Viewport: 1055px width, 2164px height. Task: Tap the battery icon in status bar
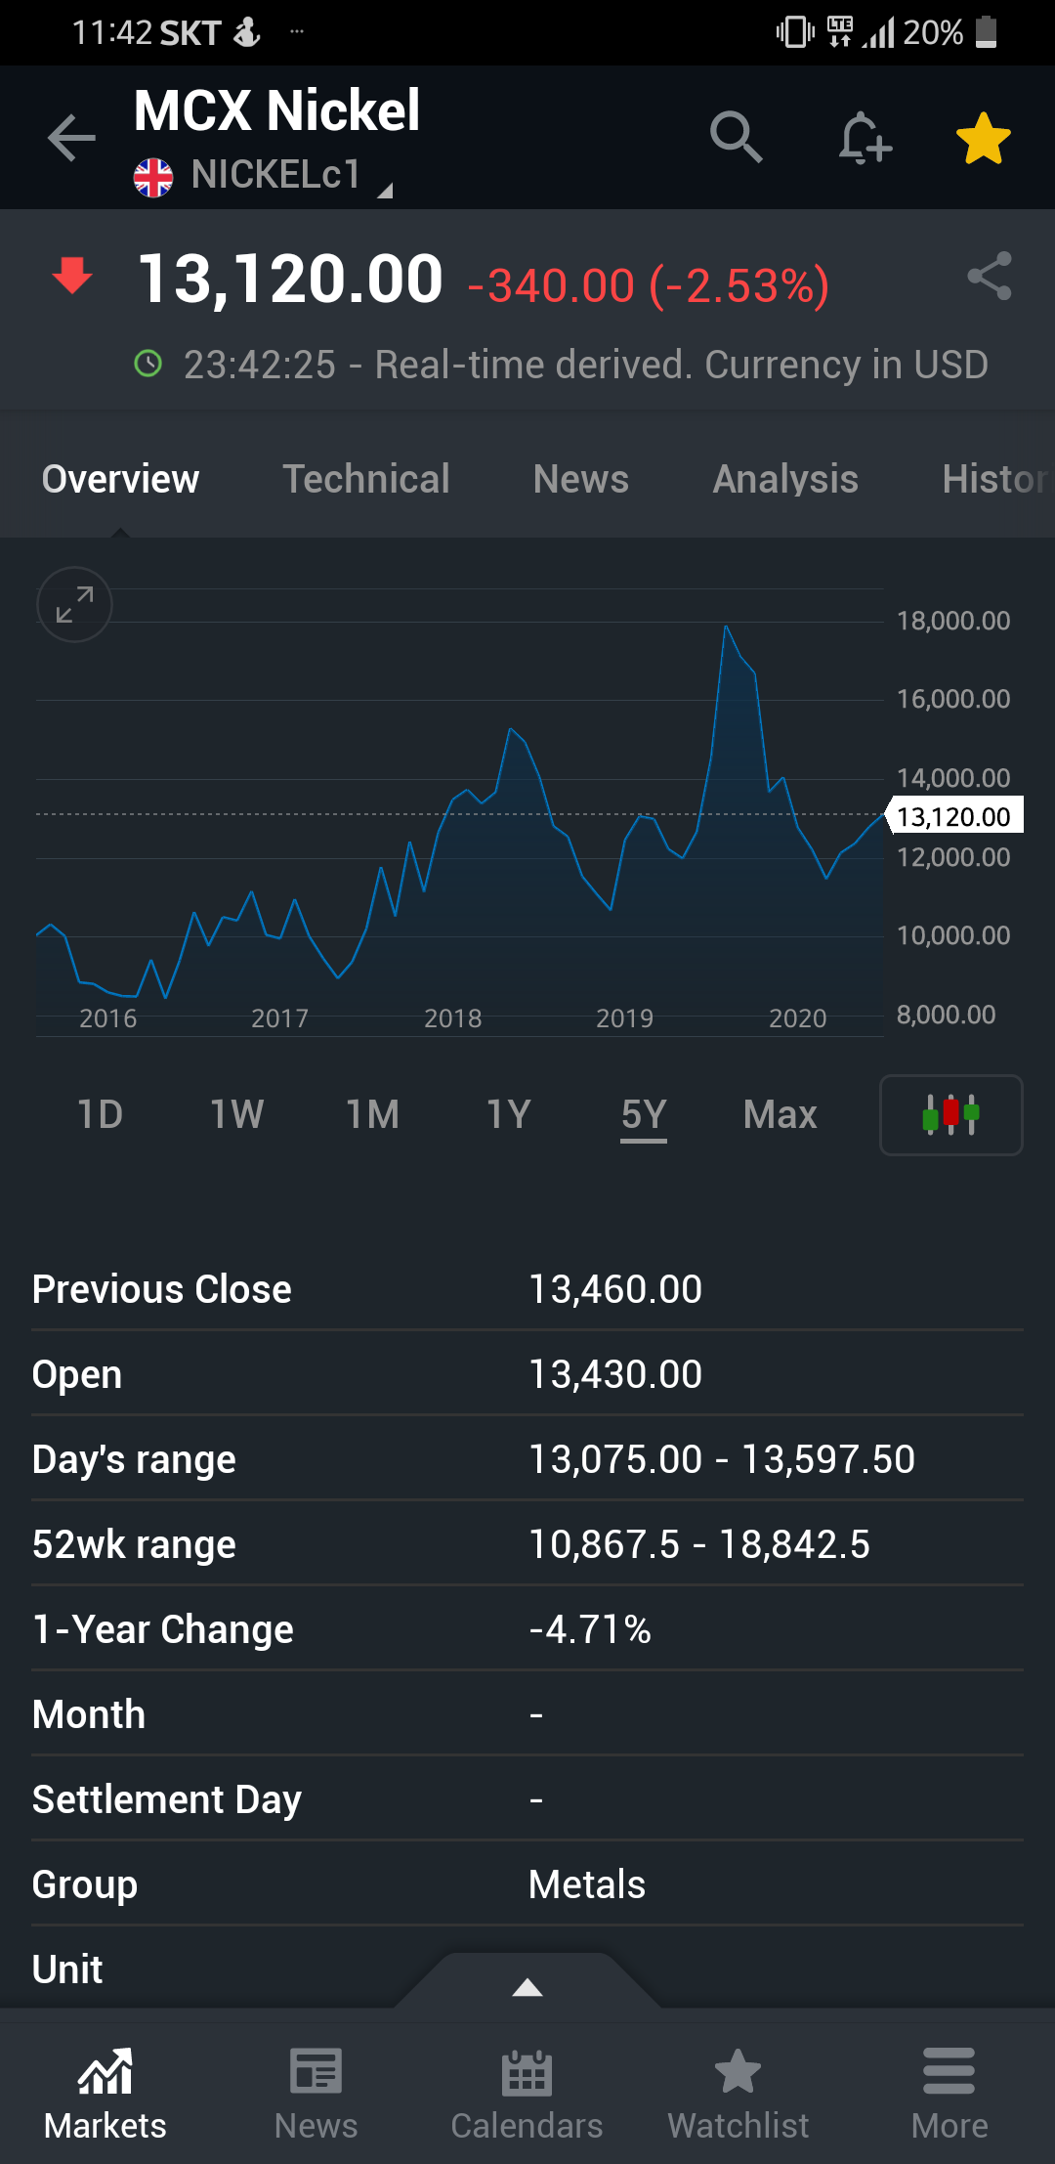[x=987, y=32]
